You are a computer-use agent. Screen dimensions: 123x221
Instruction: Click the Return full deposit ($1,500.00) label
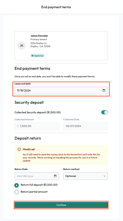coord(39,185)
